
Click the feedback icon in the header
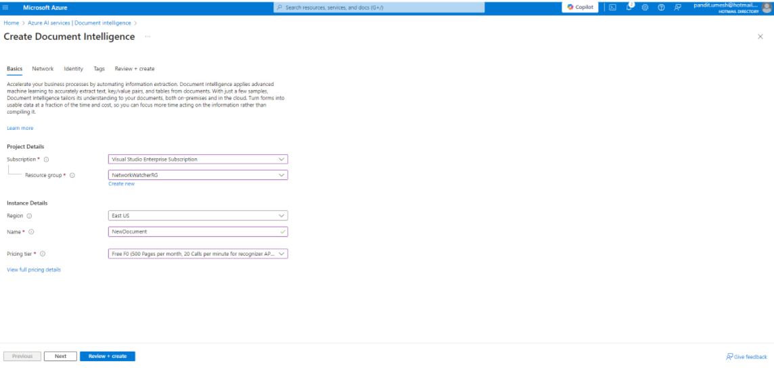click(677, 7)
